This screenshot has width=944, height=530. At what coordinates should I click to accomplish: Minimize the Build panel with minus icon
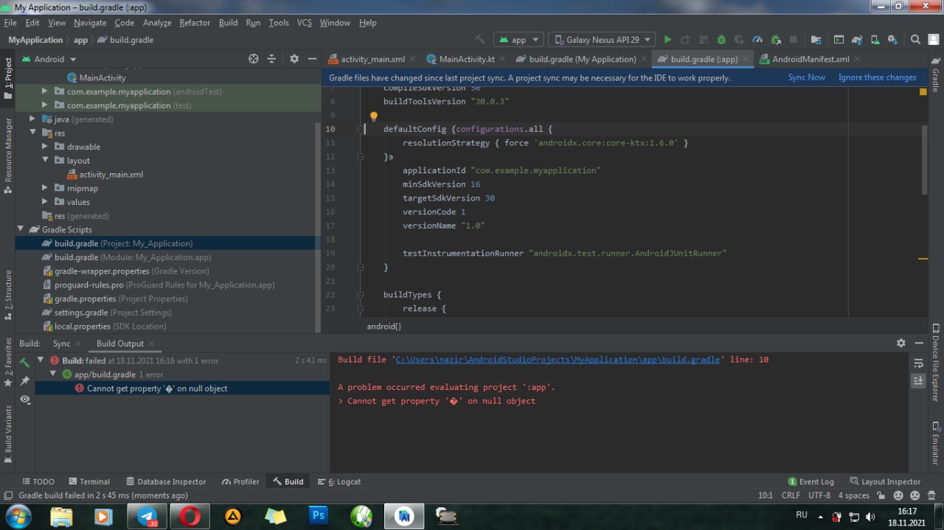[x=919, y=344]
